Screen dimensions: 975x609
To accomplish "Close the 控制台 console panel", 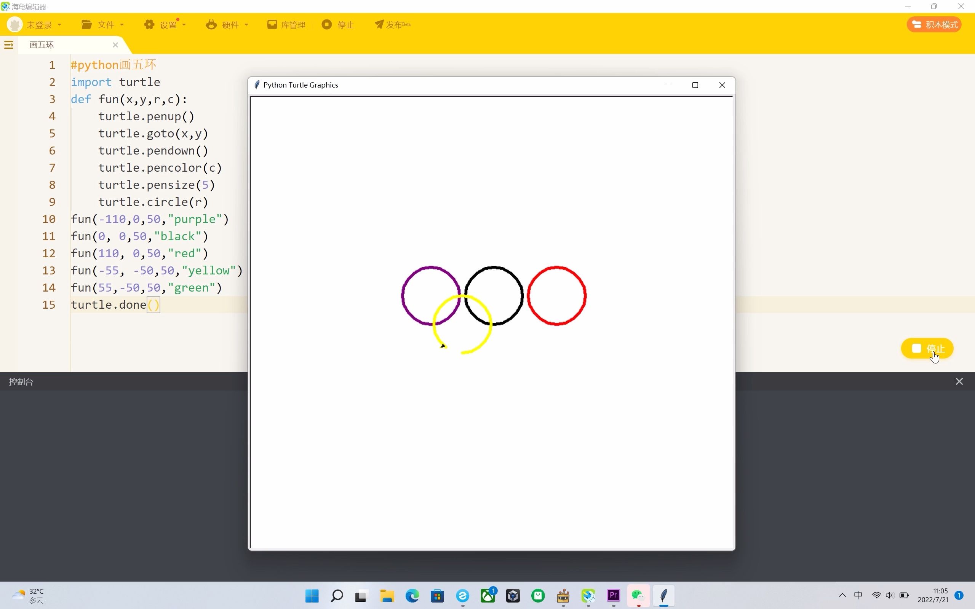I will tap(959, 381).
